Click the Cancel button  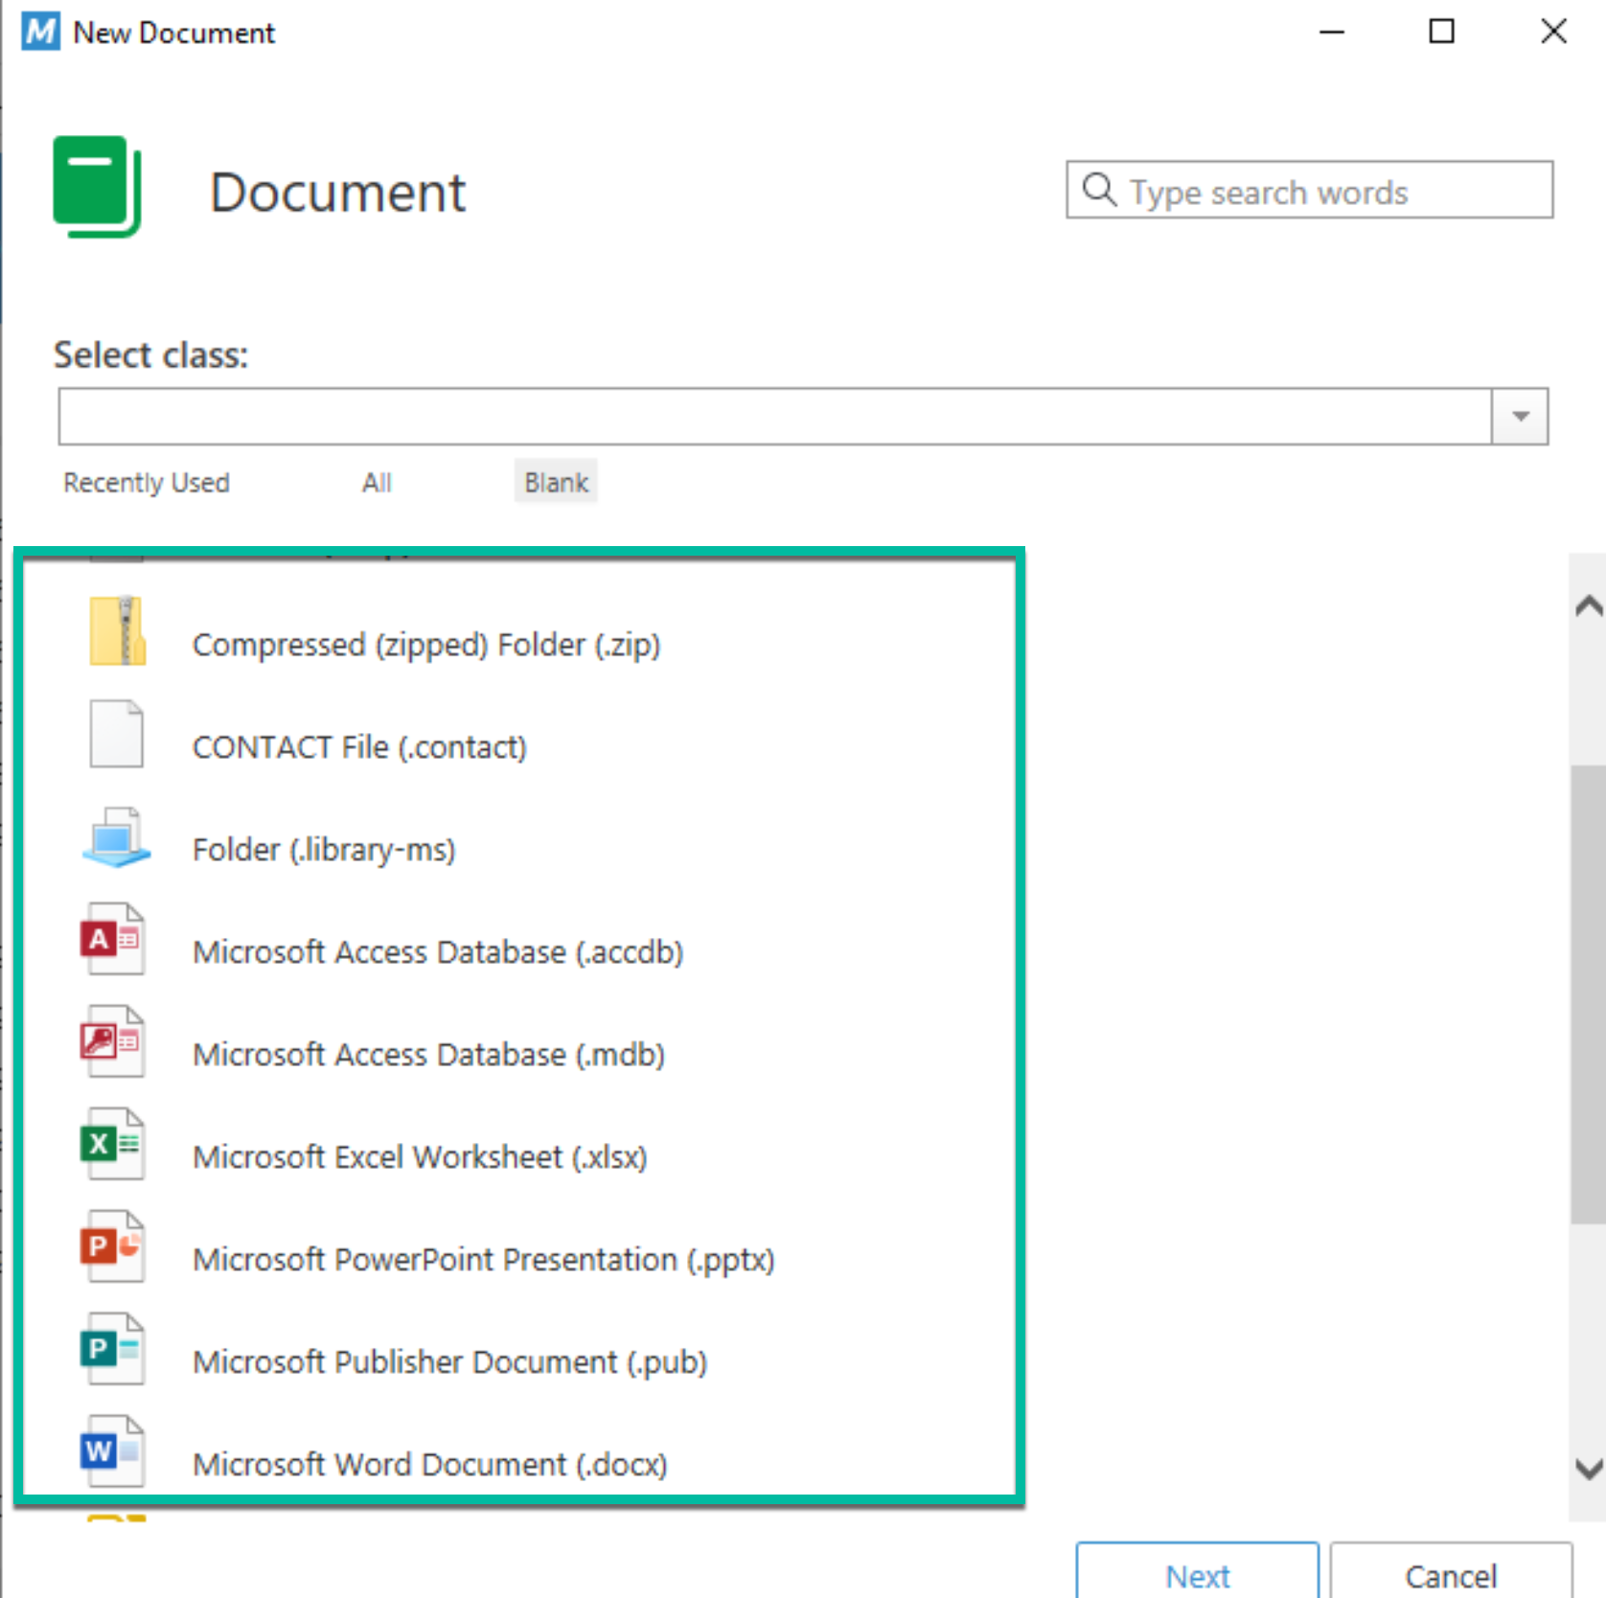click(x=1451, y=1571)
